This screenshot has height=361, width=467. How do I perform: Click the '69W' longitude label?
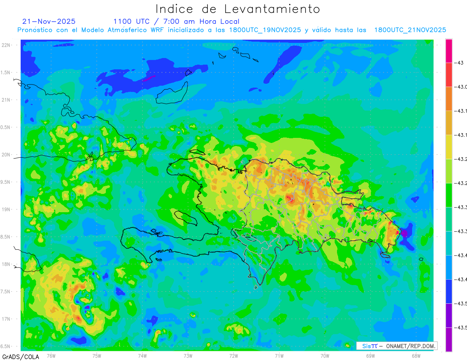pos(370,356)
